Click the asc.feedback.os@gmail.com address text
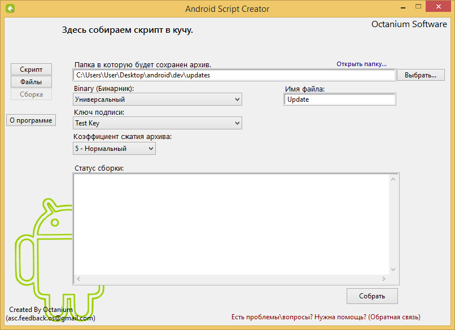455x330 pixels. click(50, 318)
